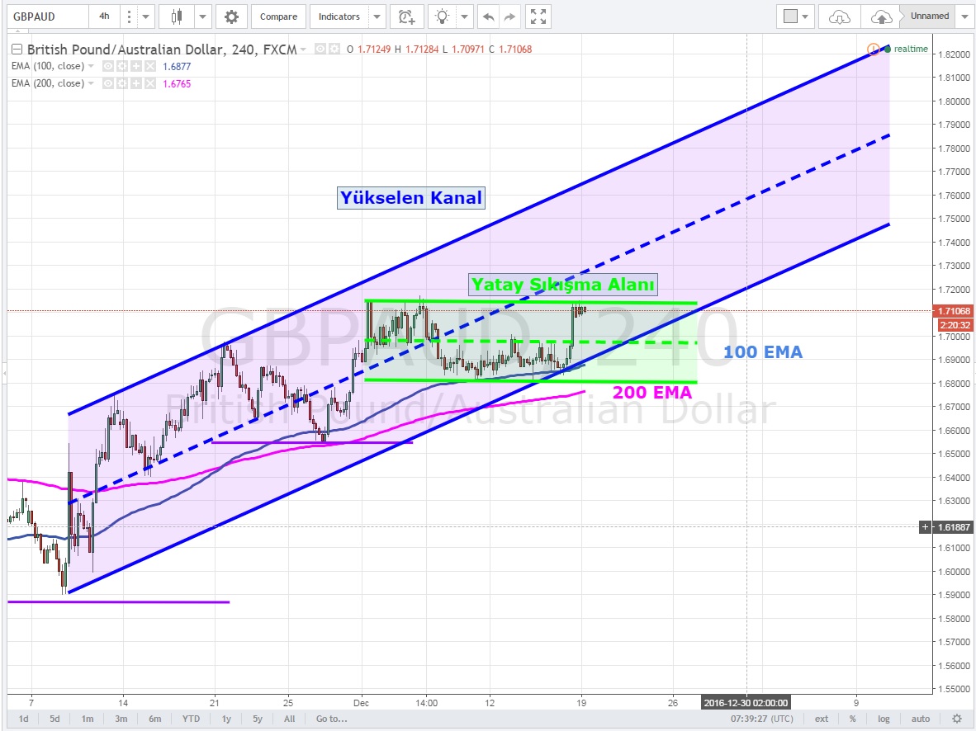Save chart layout via cloud upload icon
976x731 pixels.
(881, 17)
